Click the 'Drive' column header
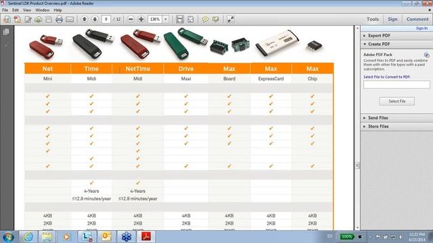The width and height of the screenshot is (433, 243). click(186, 69)
